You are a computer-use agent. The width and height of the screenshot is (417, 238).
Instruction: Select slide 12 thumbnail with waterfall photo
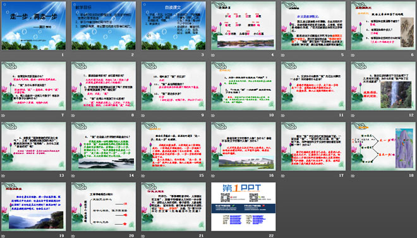click(384, 86)
